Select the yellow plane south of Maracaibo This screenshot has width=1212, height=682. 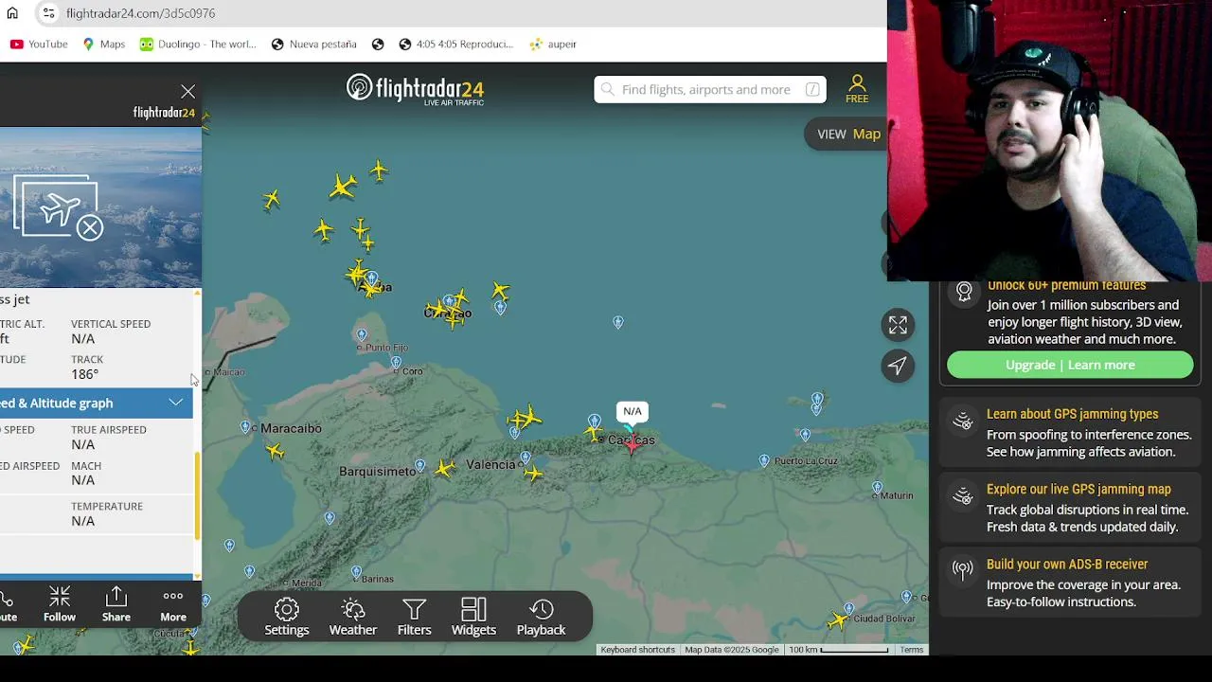pyautogui.click(x=276, y=452)
